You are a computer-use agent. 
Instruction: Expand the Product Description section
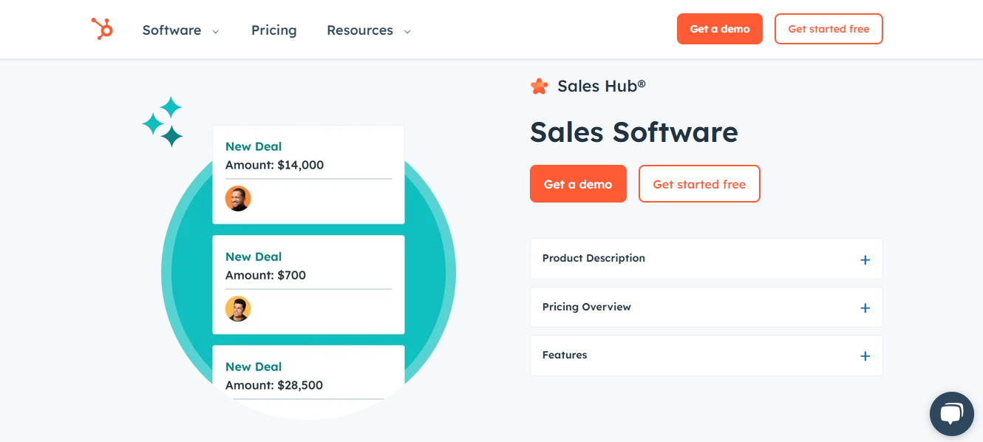[706, 259]
